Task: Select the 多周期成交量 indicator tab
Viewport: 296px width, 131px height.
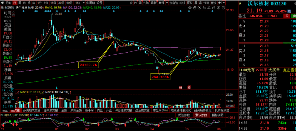Action: 32,110
